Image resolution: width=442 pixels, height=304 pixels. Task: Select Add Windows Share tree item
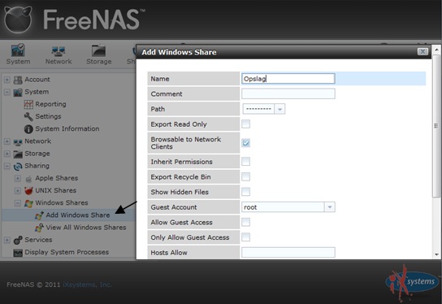78,215
